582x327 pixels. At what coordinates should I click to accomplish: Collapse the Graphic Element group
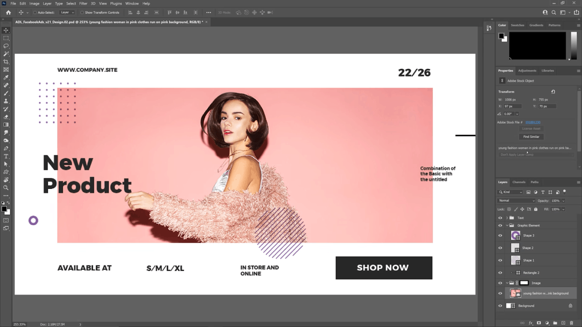pos(507,225)
